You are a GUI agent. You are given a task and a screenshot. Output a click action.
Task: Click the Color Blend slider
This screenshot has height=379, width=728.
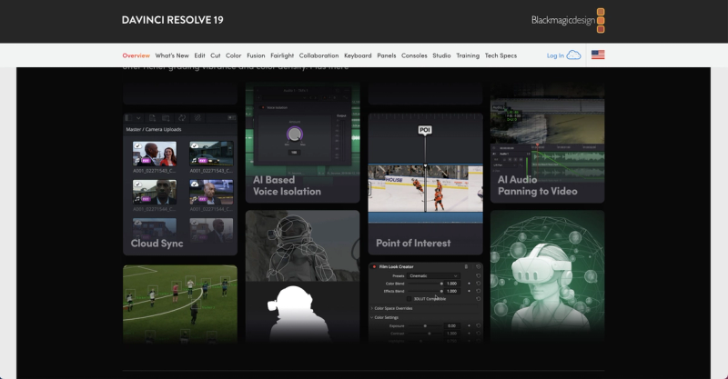pos(425,284)
